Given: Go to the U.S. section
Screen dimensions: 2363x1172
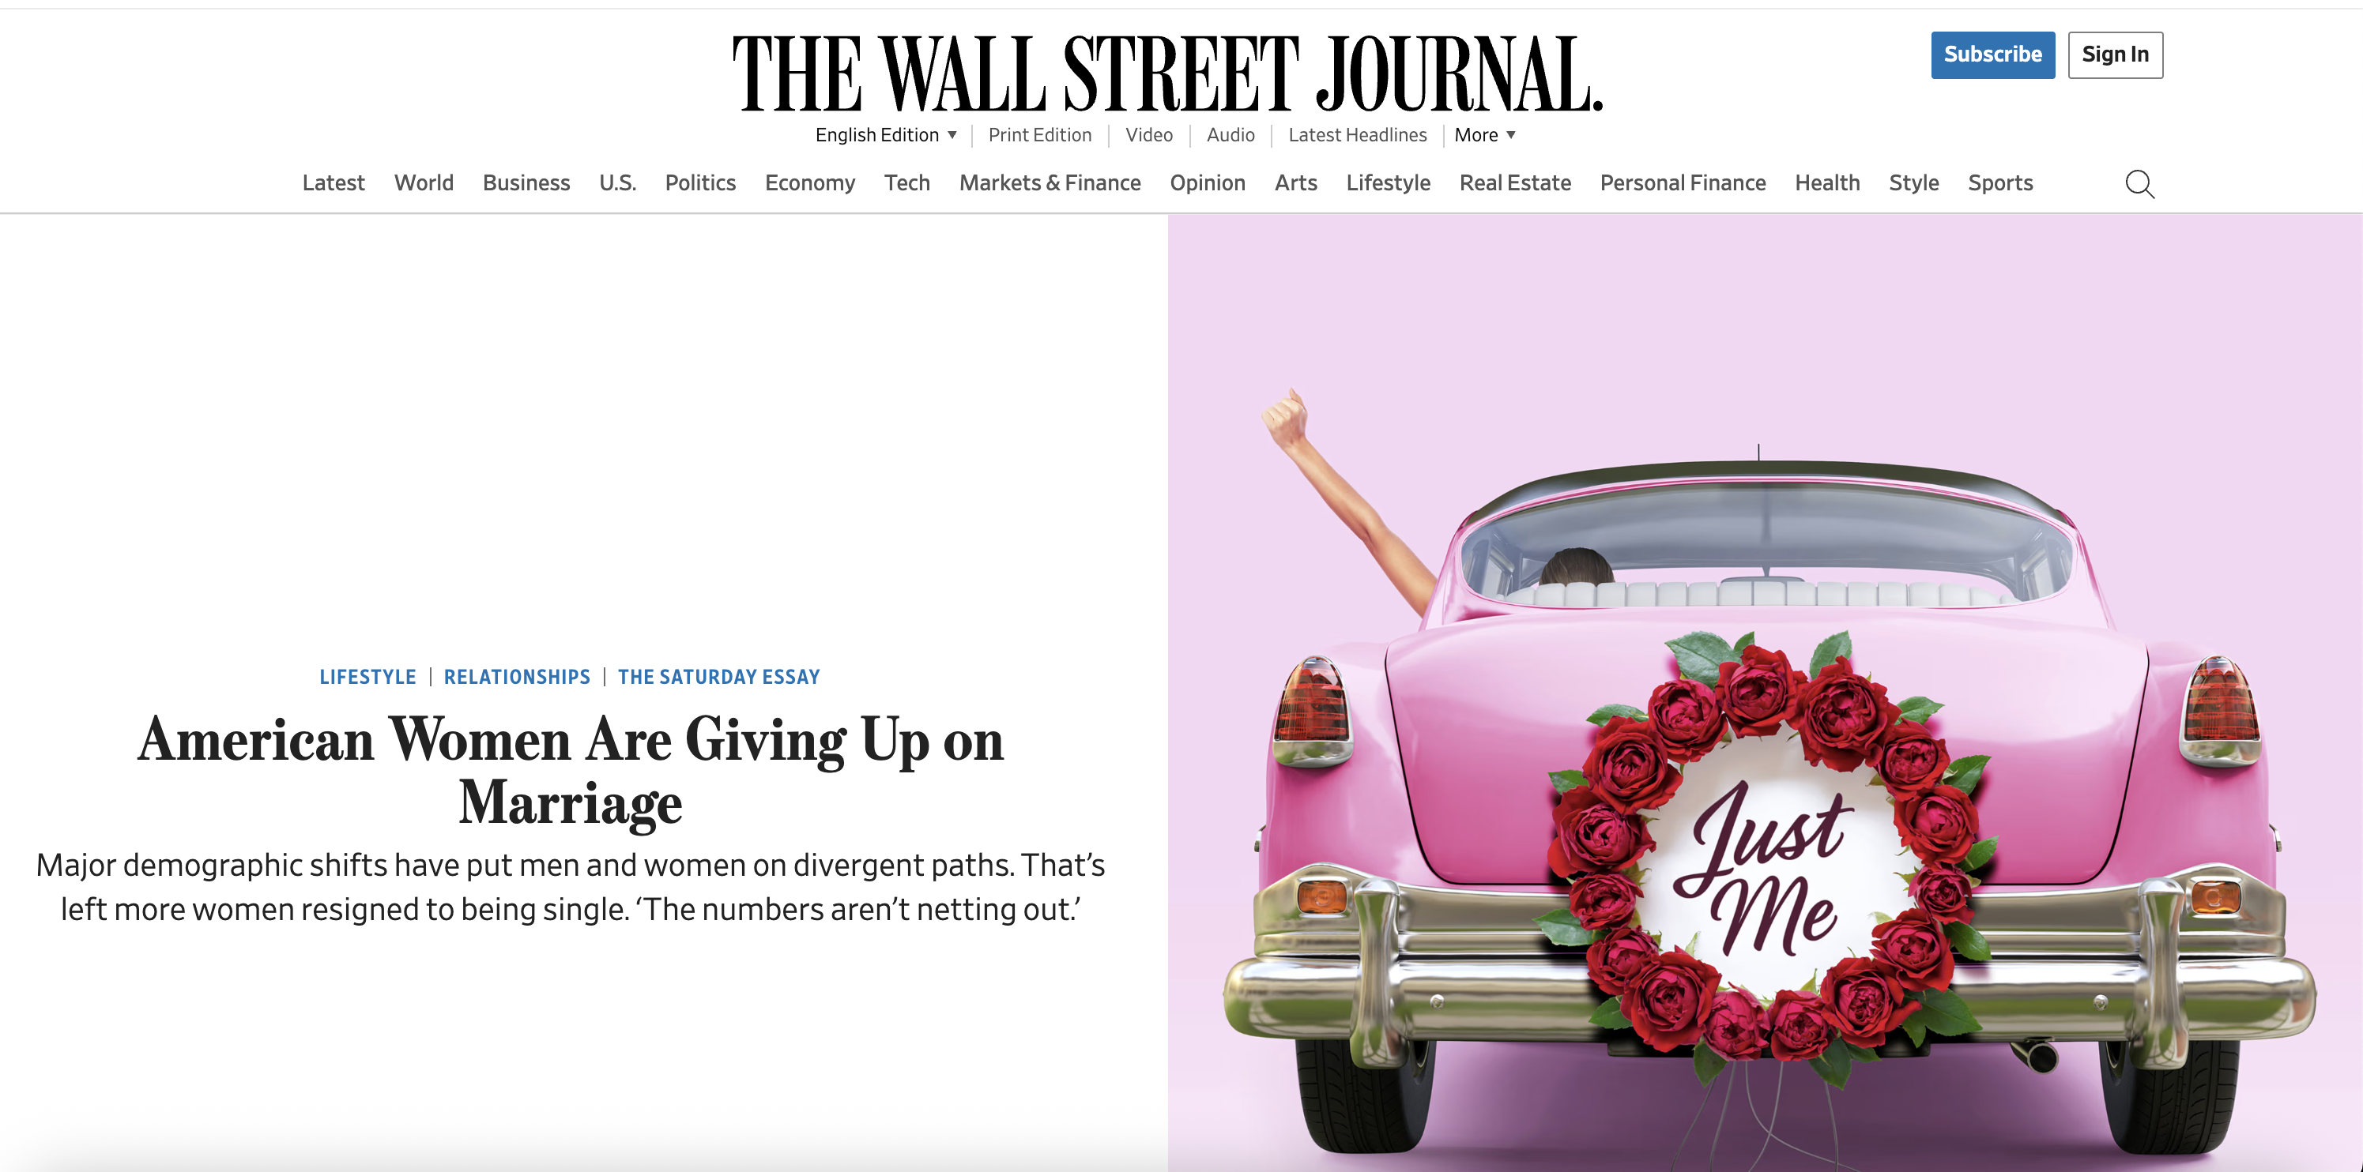Looking at the screenshot, I should 617,183.
